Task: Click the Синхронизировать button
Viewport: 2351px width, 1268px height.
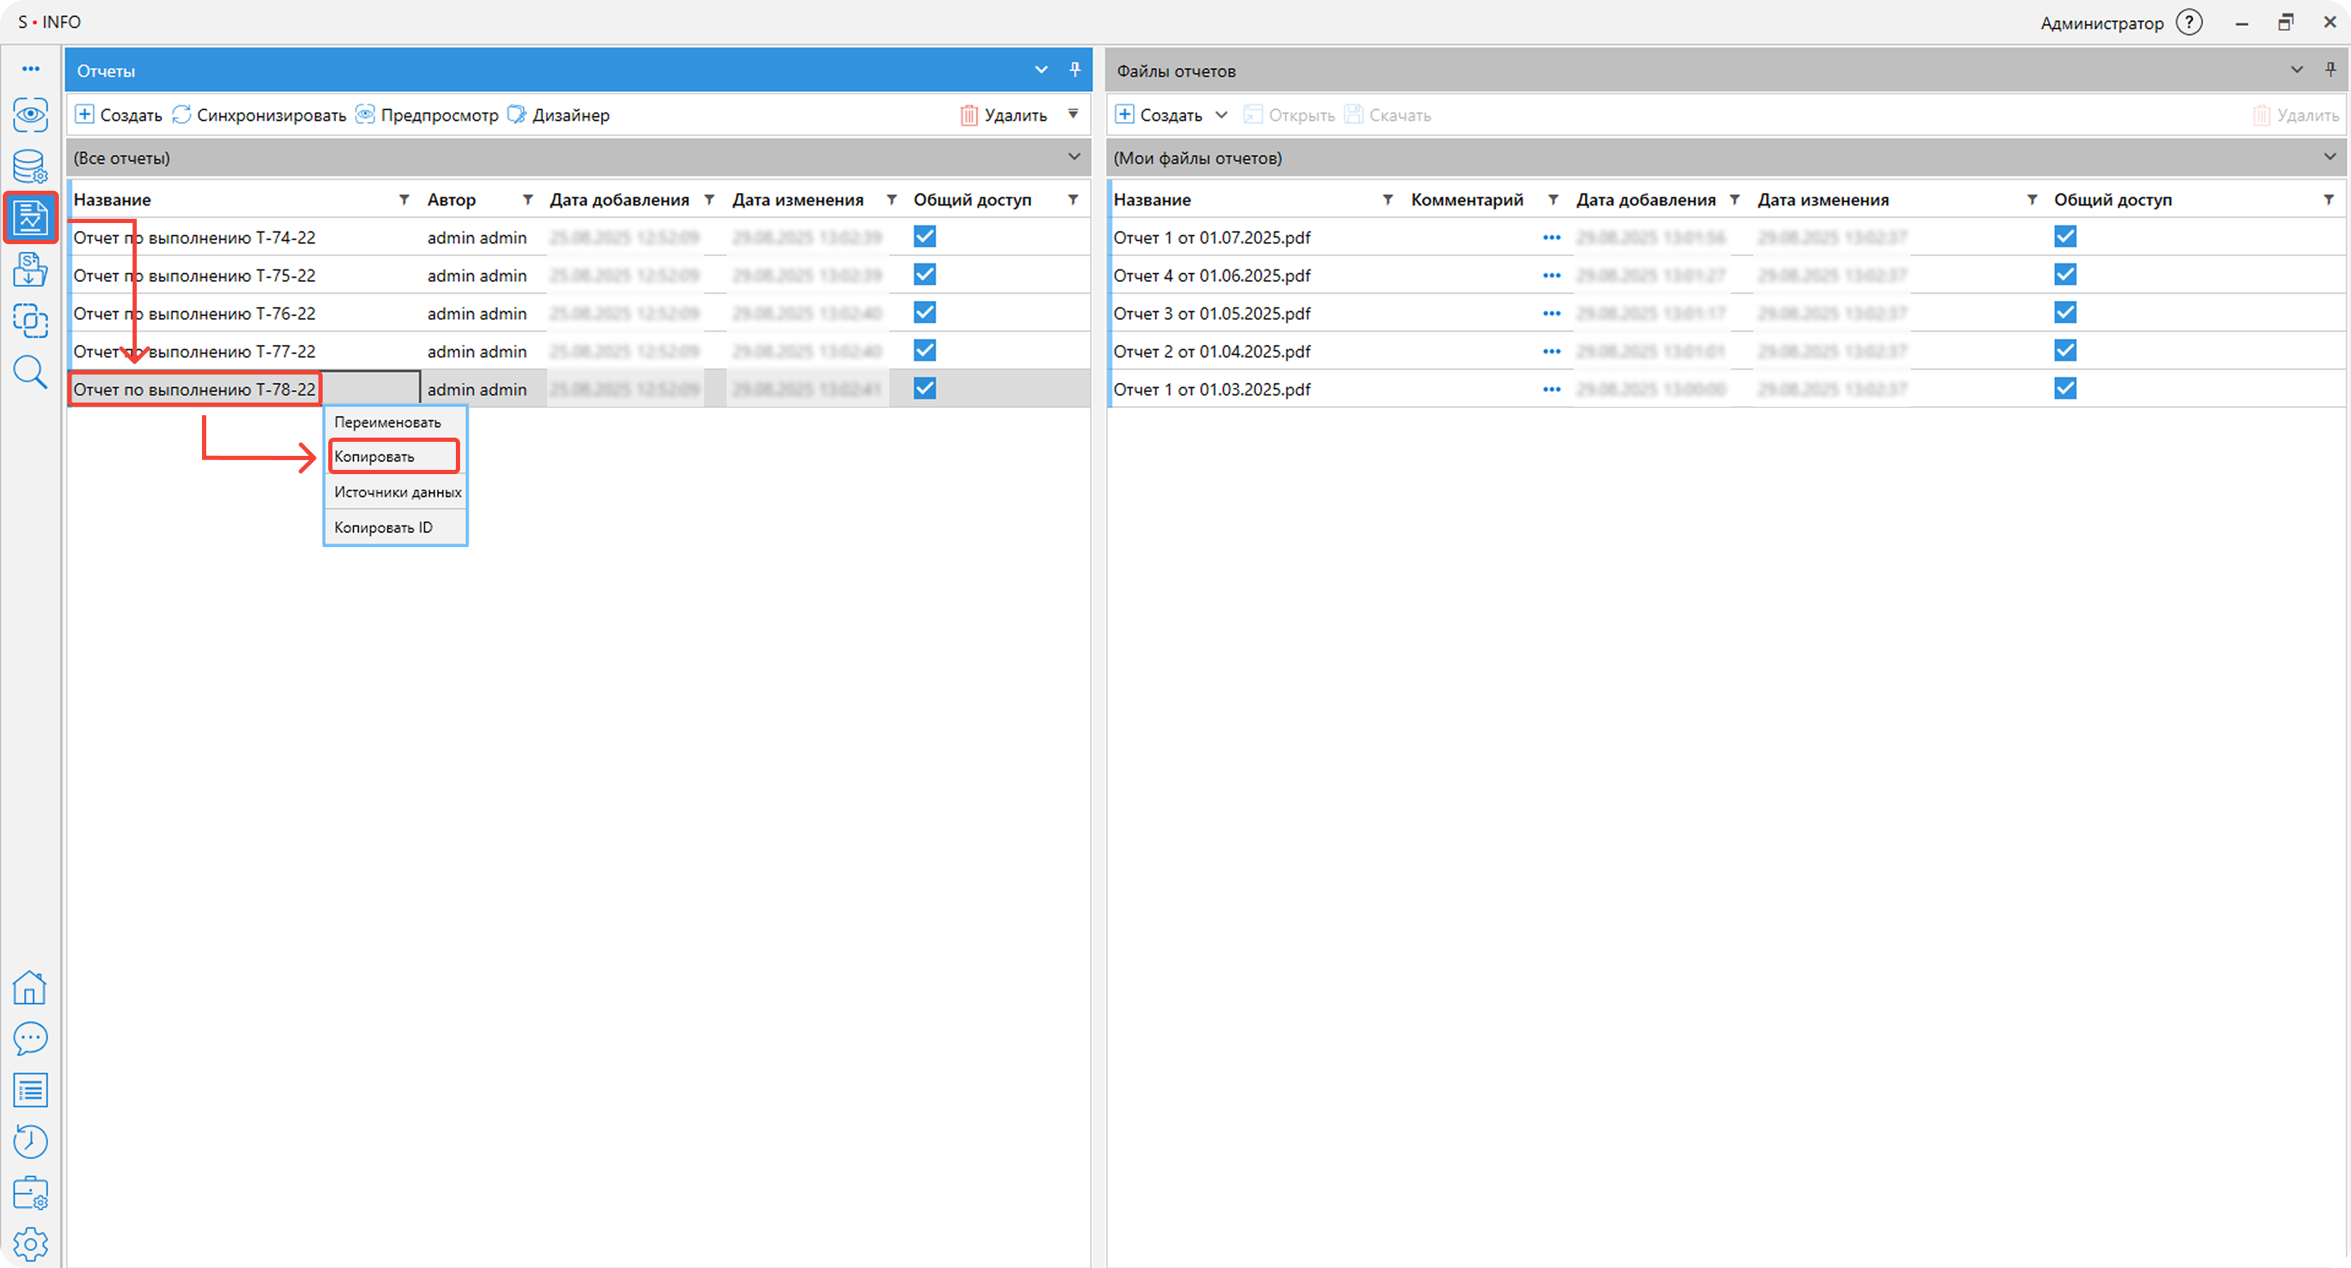Action: click(x=260, y=115)
